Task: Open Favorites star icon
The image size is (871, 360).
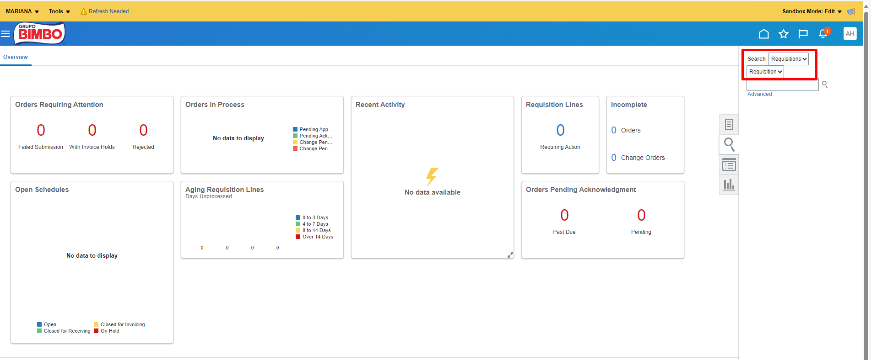Action: click(x=784, y=34)
